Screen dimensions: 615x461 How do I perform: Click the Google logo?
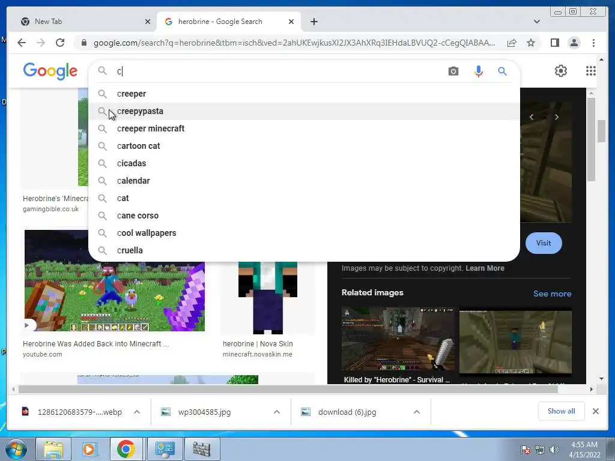(x=50, y=71)
